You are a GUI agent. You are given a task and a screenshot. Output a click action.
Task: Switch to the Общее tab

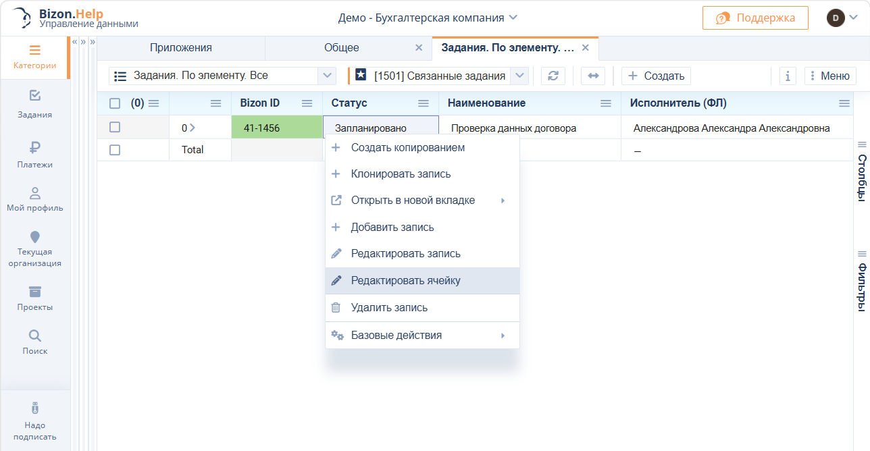[342, 47]
